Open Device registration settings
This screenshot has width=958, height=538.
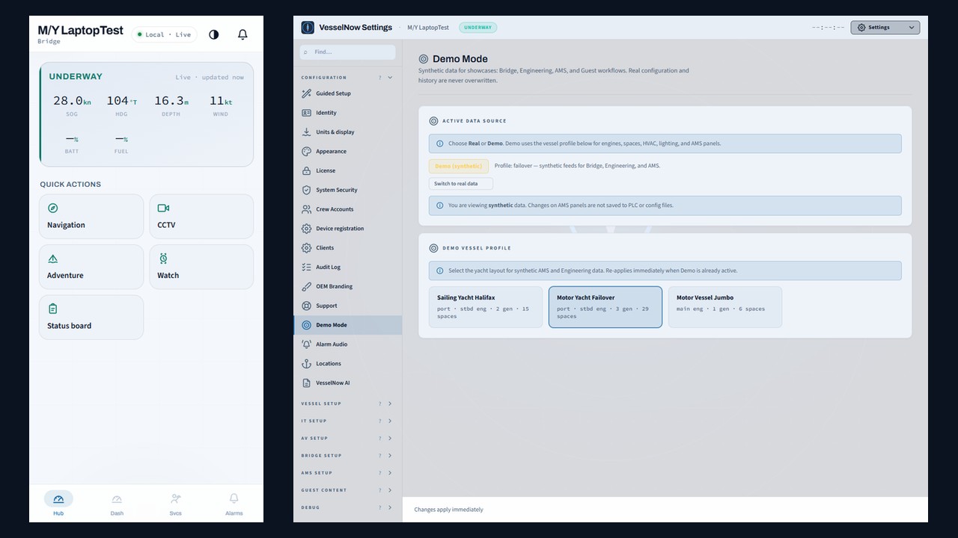point(348,229)
